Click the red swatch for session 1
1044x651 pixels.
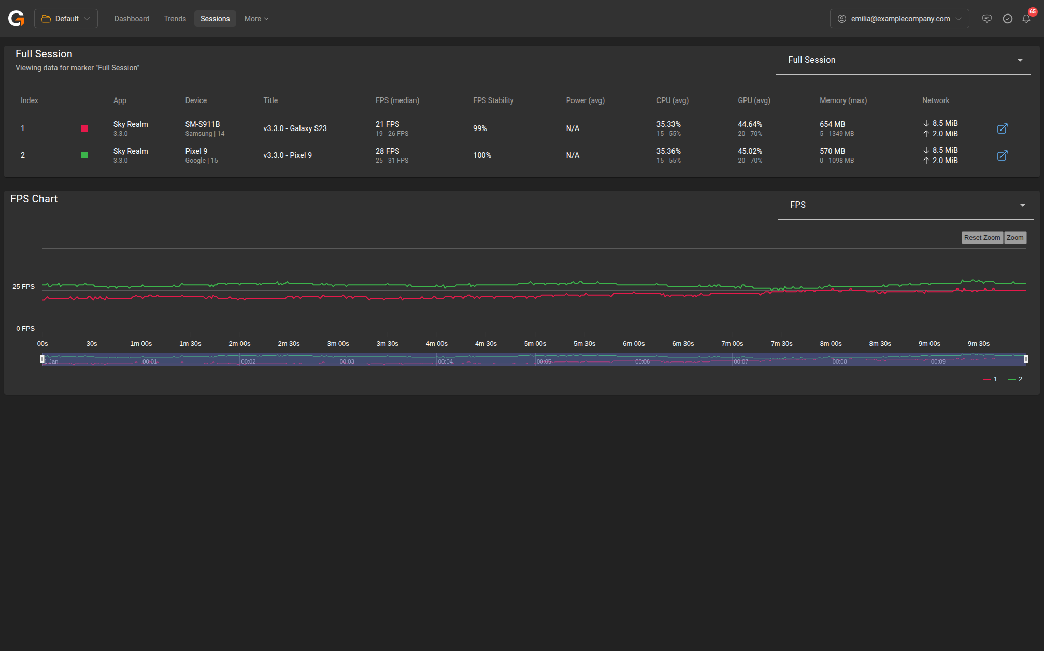[x=84, y=128]
